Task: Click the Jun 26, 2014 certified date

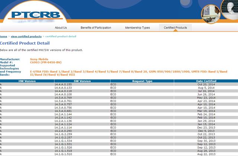Action: pyautogui.click(x=206, y=94)
